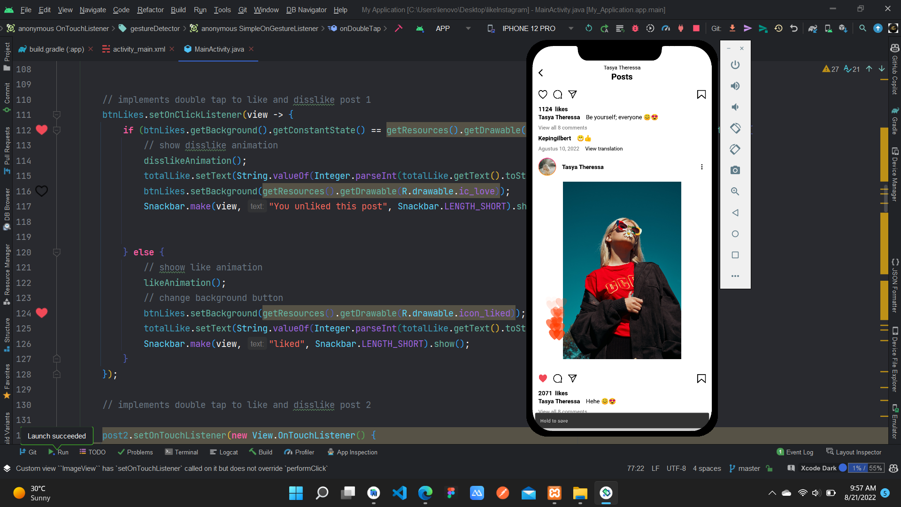Click the Launch succeeded notification
Image resolution: width=901 pixels, height=507 pixels.
pos(57,436)
